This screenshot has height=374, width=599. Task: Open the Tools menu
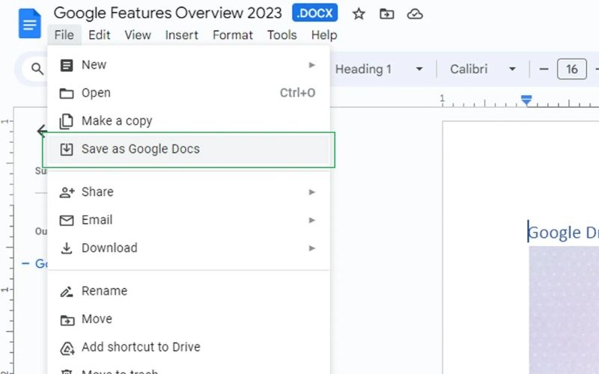point(282,35)
